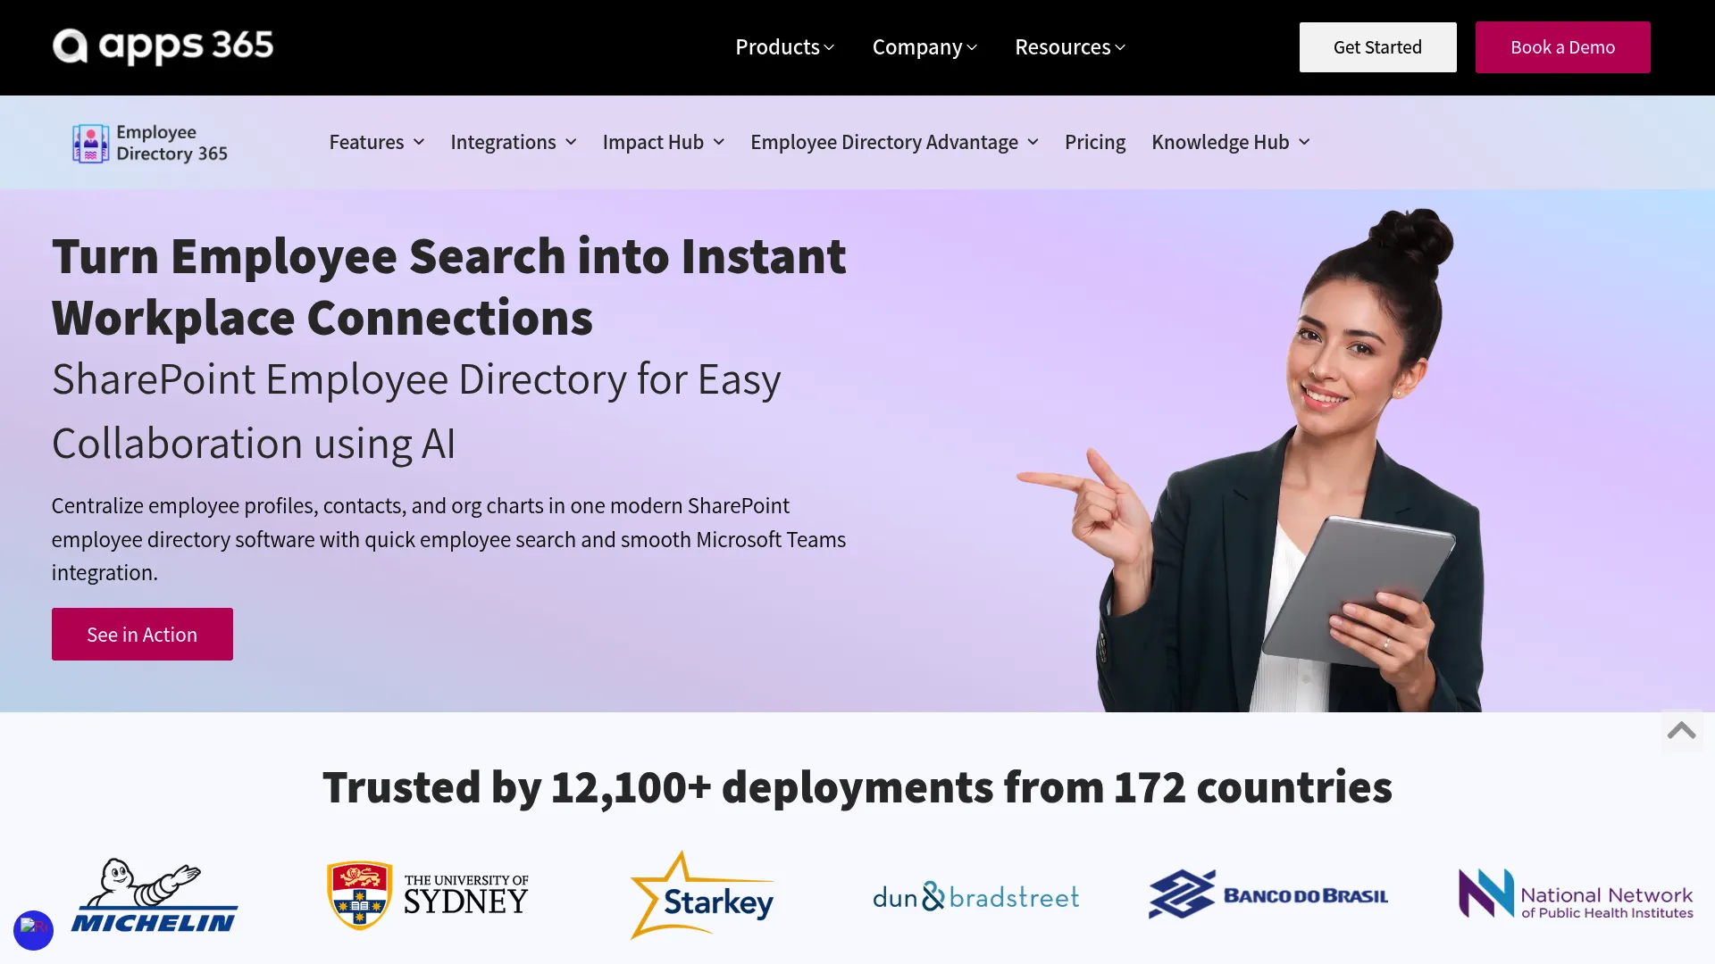The image size is (1715, 964).
Task: Click the Starkey logo
Action: (702, 895)
